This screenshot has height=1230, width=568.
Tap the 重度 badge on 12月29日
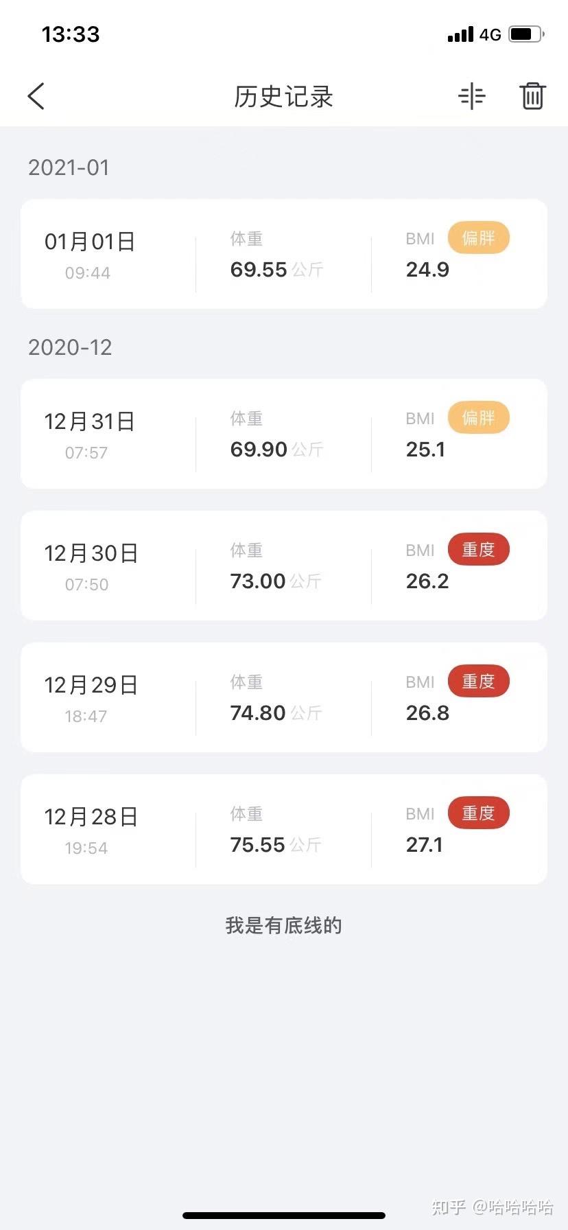[479, 682]
